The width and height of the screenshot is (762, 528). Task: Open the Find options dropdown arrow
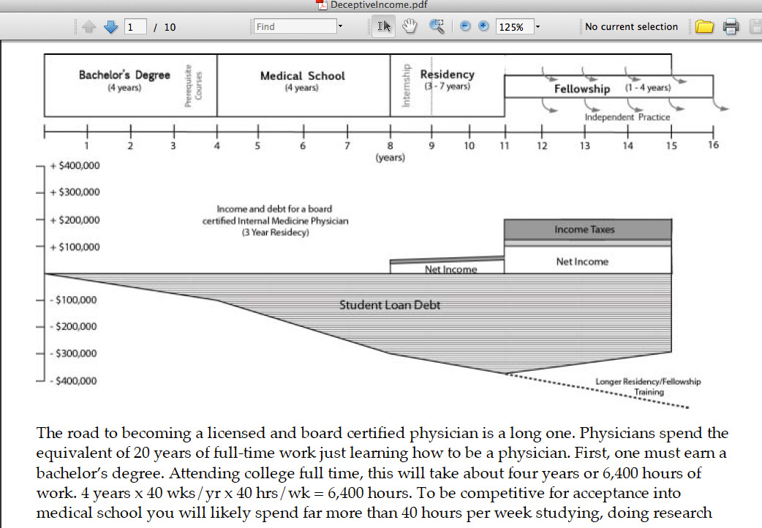[340, 26]
